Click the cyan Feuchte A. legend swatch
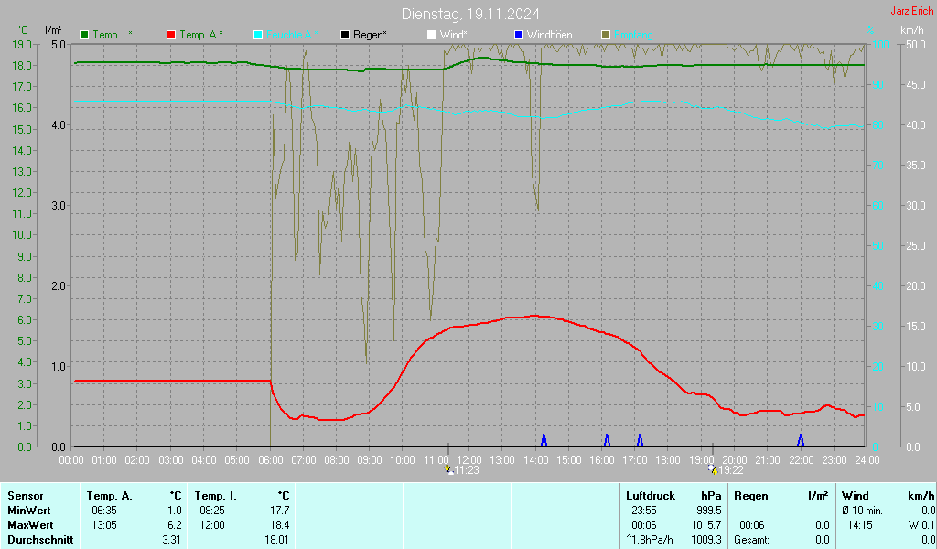The height and width of the screenshot is (549, 937). (258, 36)
